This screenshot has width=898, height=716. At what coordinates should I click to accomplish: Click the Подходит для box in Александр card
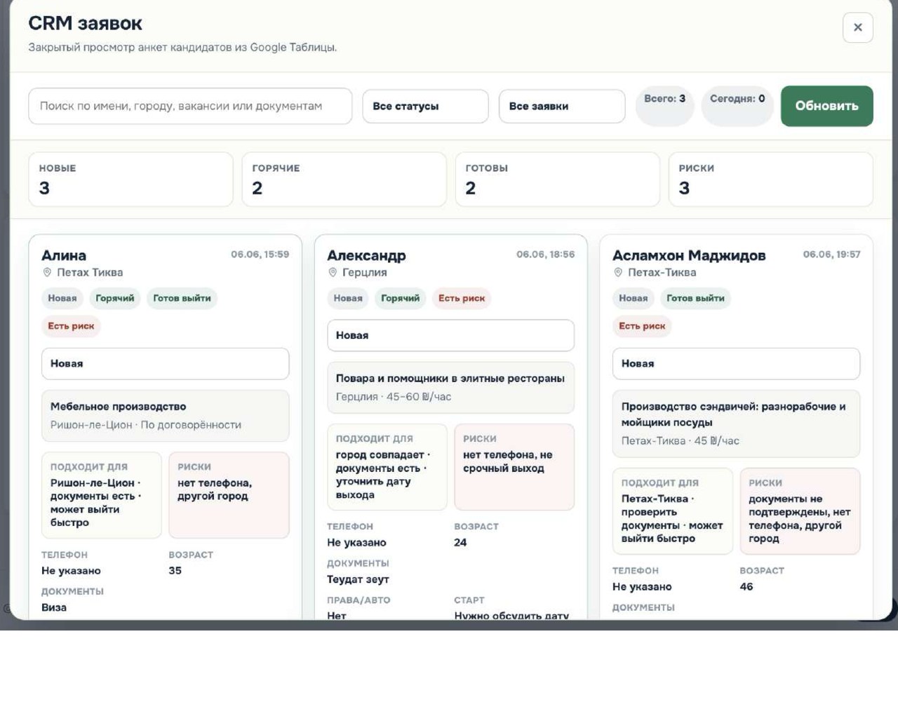point(387,467)
